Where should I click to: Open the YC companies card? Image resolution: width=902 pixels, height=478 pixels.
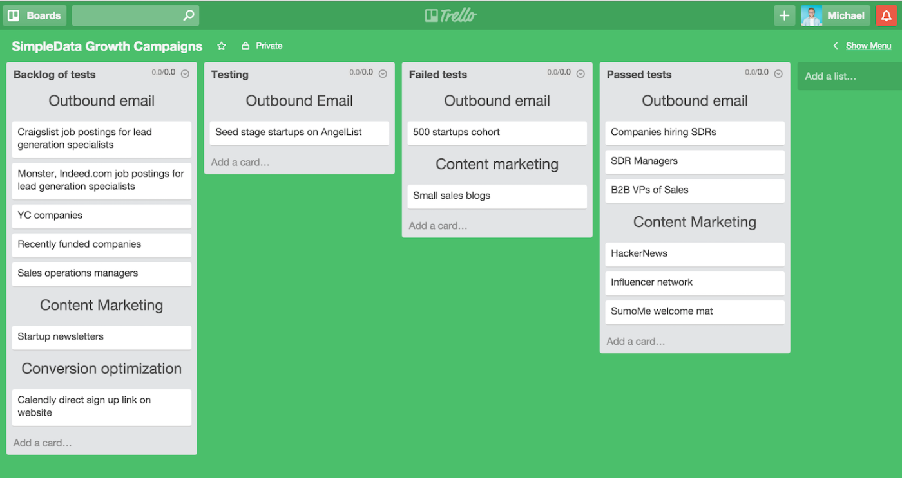pyautogui.click(x=102, y=216)
